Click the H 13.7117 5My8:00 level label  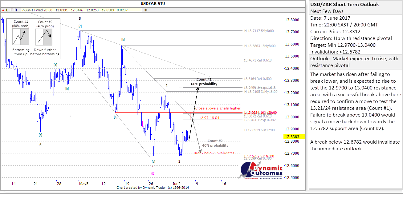[x=259, y=31]
